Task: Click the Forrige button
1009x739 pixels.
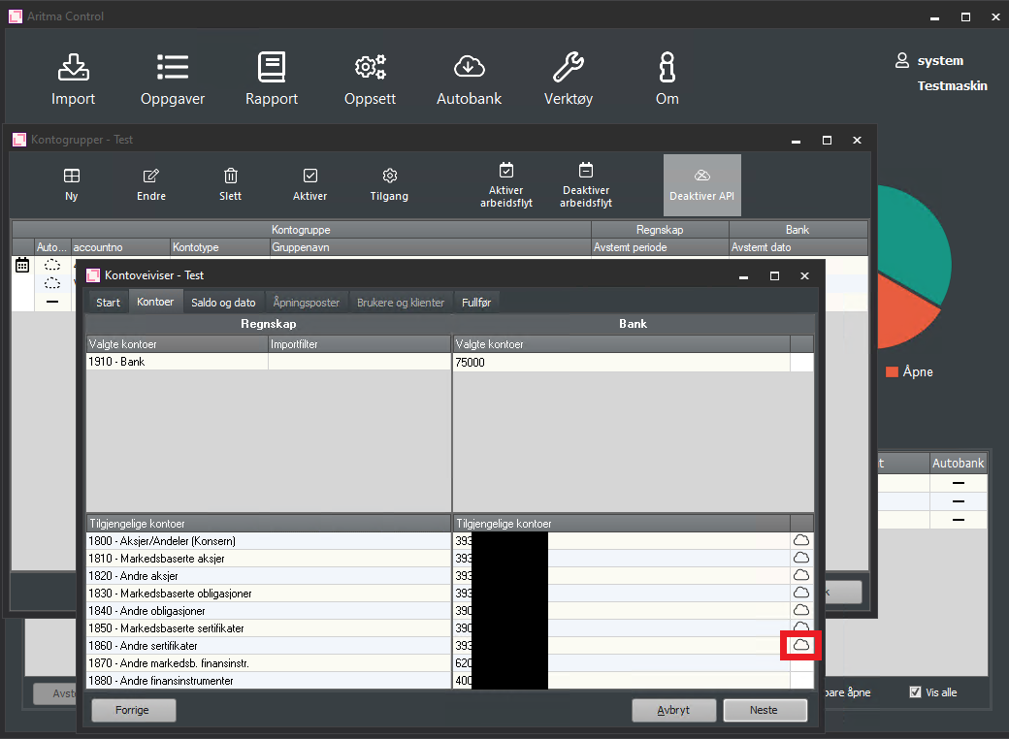Action: pyautogui.click(x=133, y=710)
